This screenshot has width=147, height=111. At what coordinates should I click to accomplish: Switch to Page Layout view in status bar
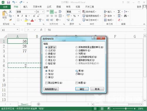[x=102, y=109]
